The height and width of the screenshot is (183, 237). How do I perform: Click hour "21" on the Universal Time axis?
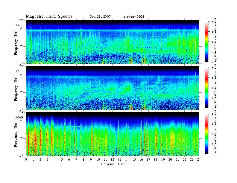177,159
